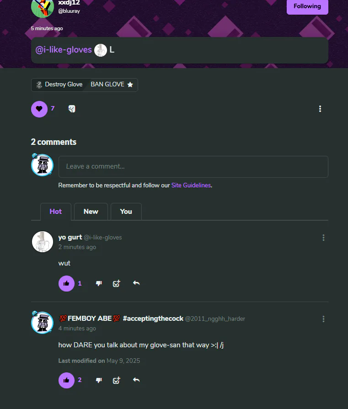Dislike FEMBOY ABE's comment
This screenshot has width=348, height=409.
click(x=99, y=380)
